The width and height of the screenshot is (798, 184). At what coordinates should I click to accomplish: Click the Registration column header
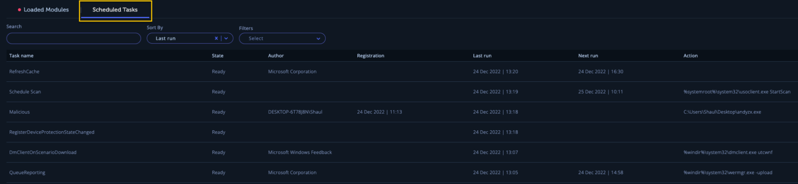pos(370,56)
